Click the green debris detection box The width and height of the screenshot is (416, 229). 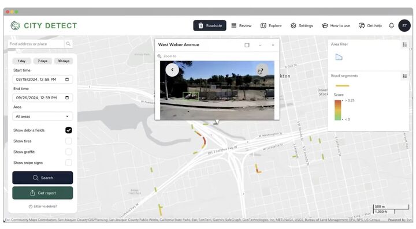coord(191,96)
